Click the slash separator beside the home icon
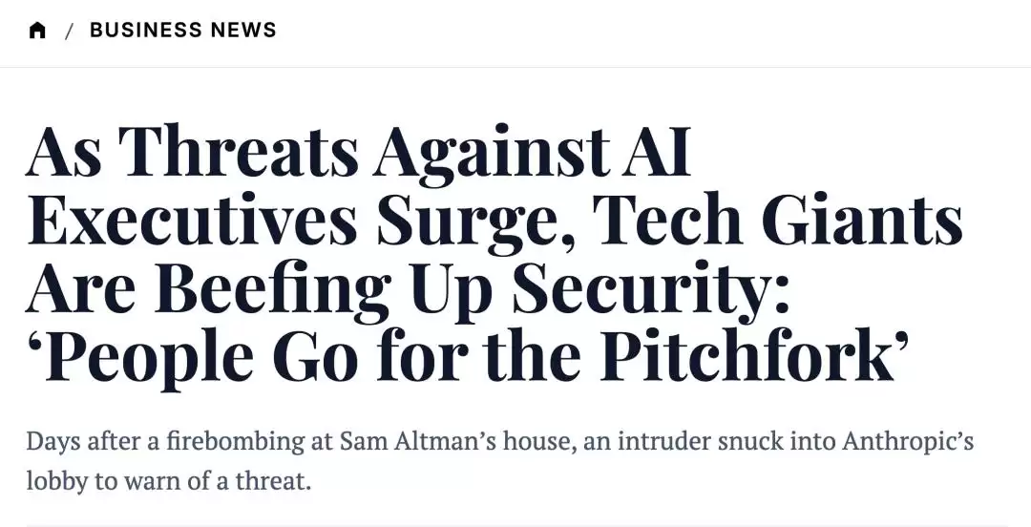Screen dimensions: 1031x527 click(x=69, y=31)
